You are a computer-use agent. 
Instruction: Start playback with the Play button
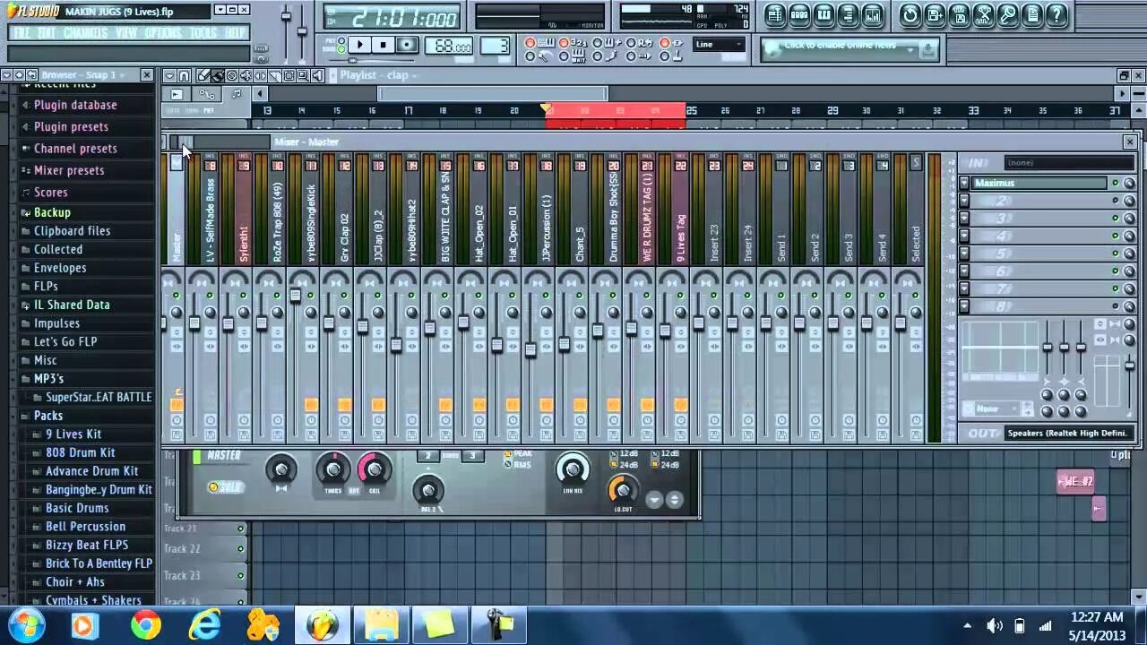point(359,45)
